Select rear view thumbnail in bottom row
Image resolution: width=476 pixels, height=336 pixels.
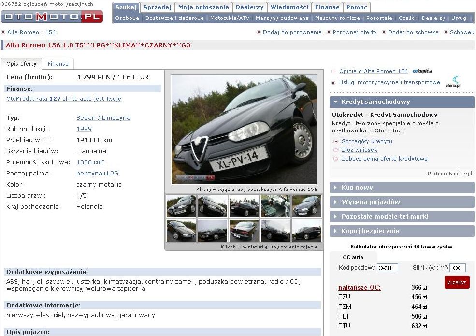pos(244,231)
